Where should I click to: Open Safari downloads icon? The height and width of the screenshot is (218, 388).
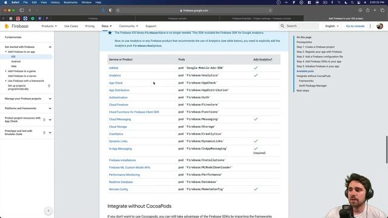(360, 10)
